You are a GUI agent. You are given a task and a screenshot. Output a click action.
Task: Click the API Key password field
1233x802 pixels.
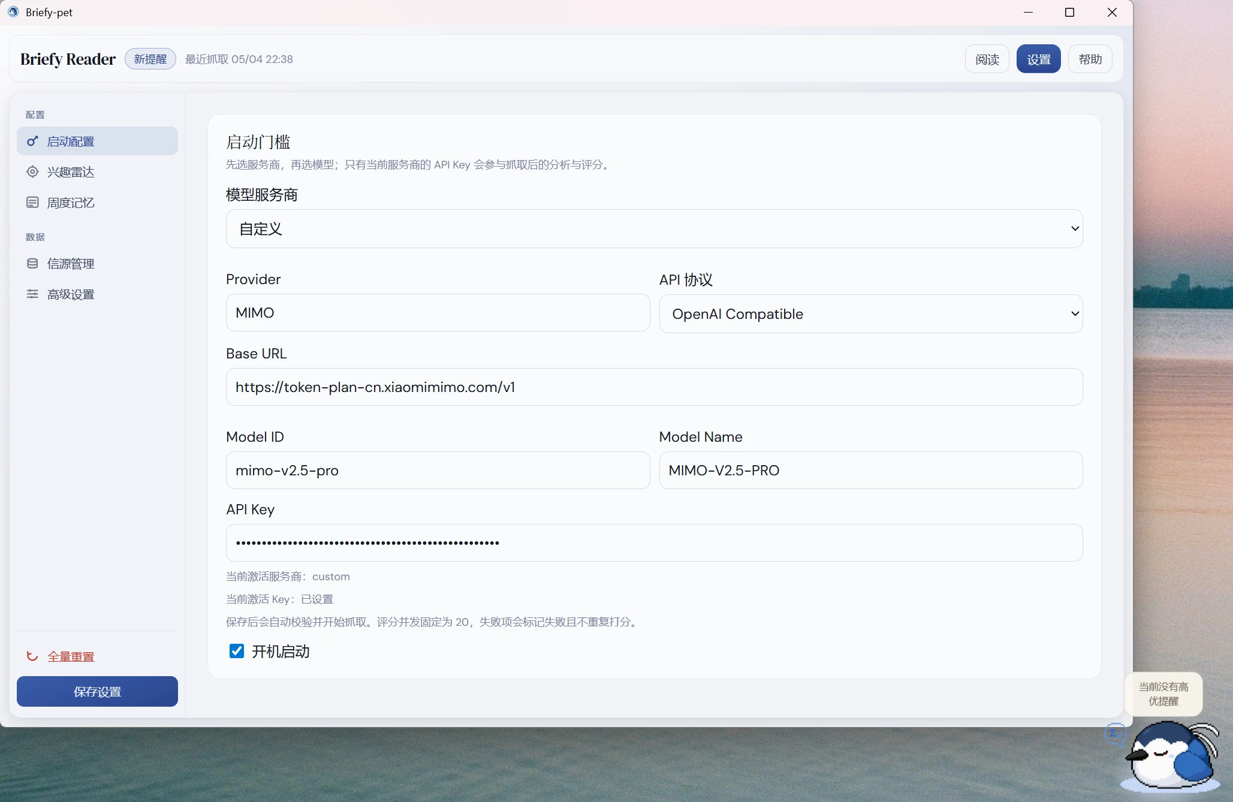[x=654, y=542]
